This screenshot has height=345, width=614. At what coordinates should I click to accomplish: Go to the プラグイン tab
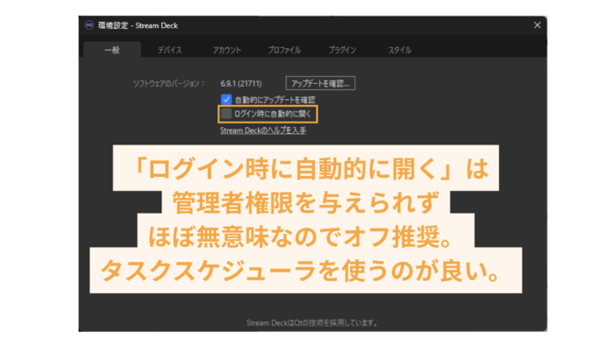click(x=342, y=50)
